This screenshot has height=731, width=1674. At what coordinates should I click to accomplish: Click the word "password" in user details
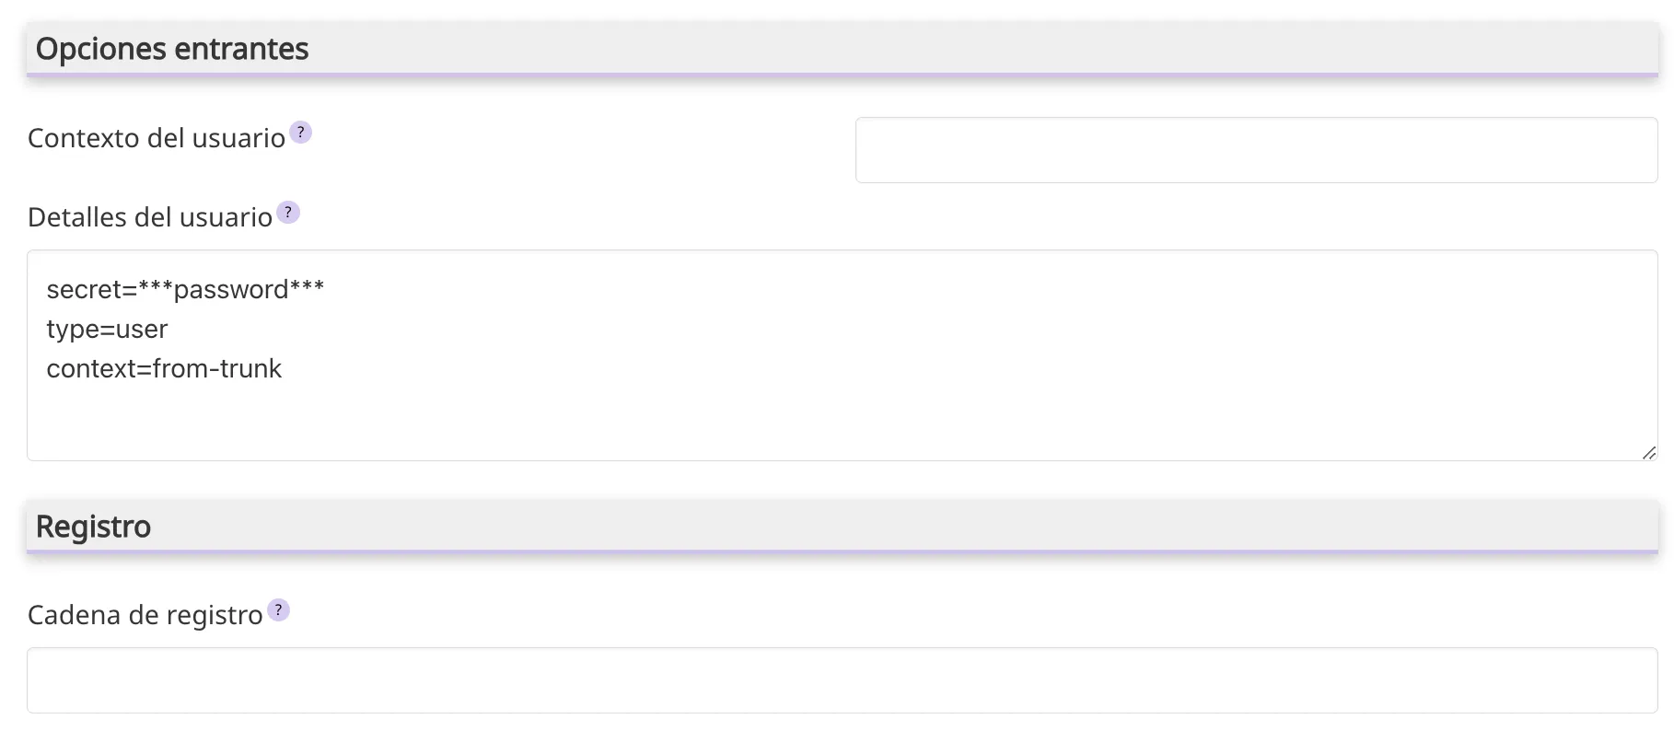click(x=230, y=290)
